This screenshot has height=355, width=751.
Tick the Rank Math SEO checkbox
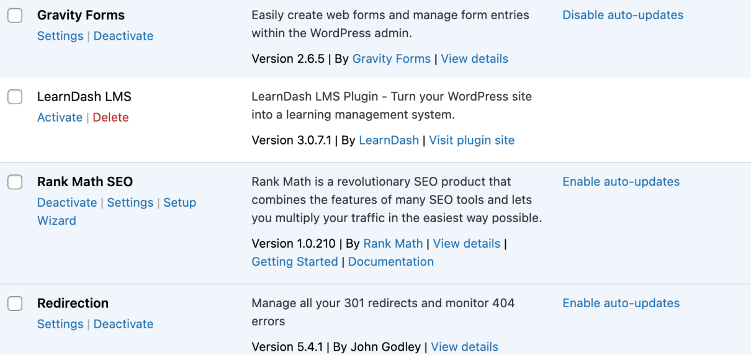(x=15, y=182)
